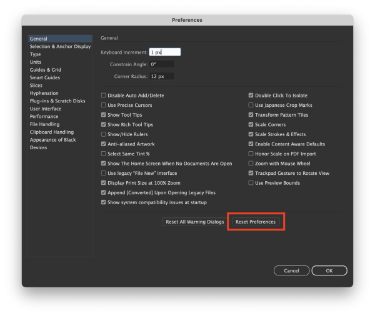
Task: Click the Keyboard Increment input field
Action: coord(164,52)
